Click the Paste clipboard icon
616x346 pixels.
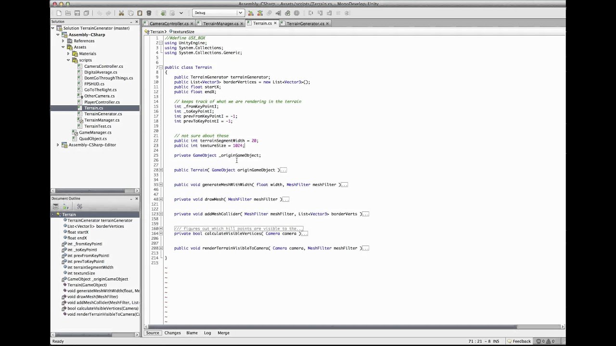[x=140, y=13]
